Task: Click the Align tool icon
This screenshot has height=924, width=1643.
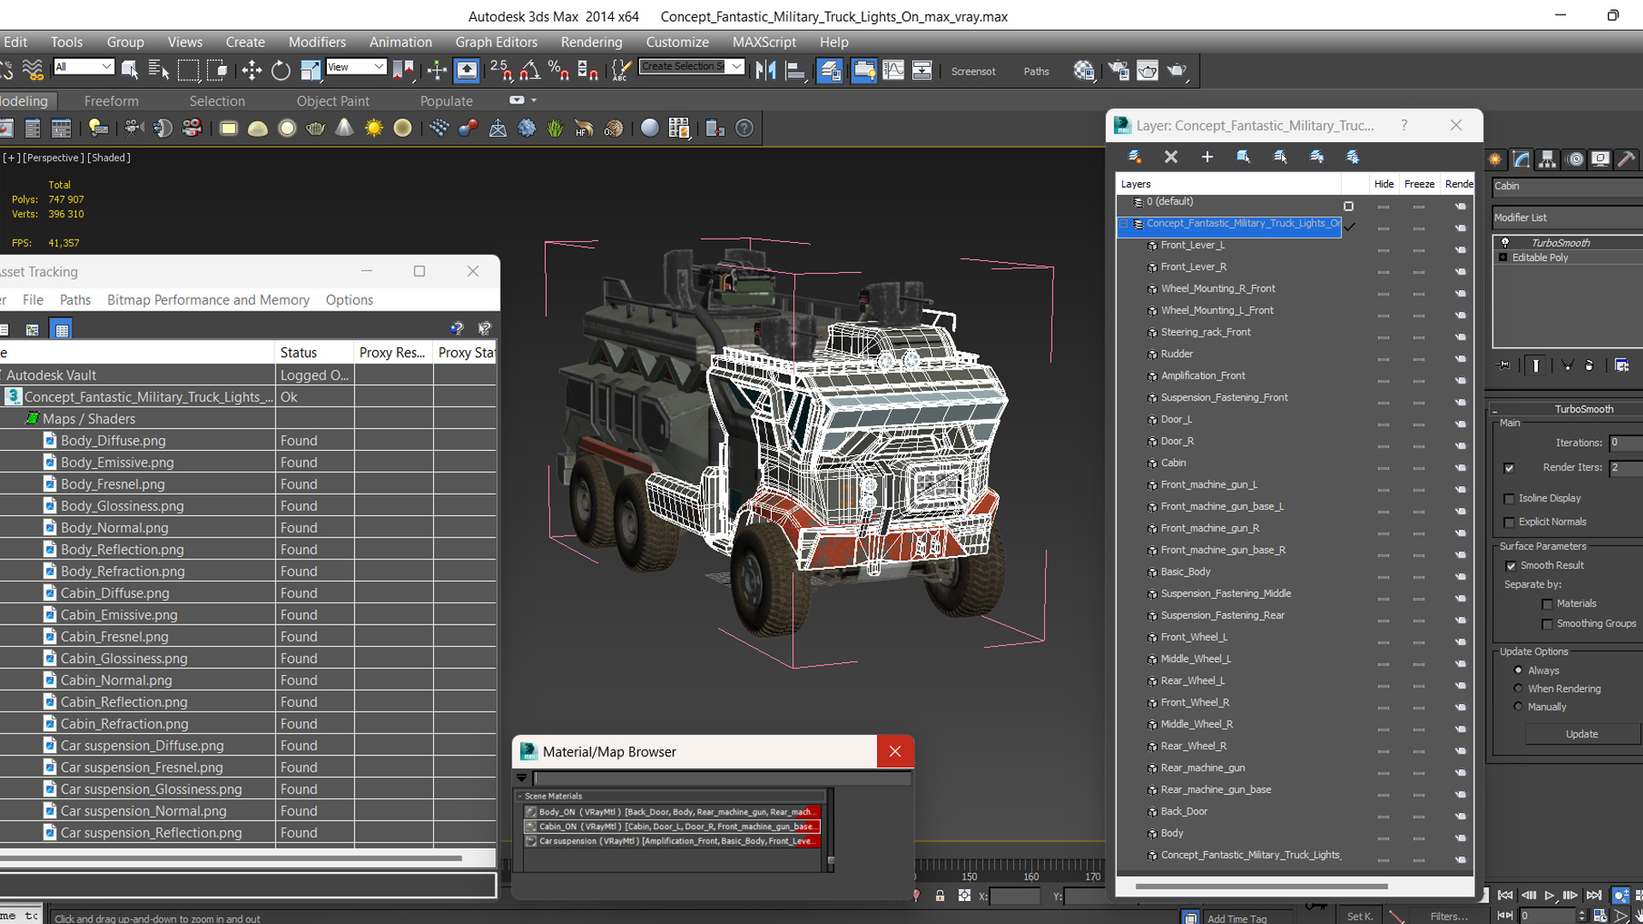Action: pyautogui.click(x=796, y=71)
